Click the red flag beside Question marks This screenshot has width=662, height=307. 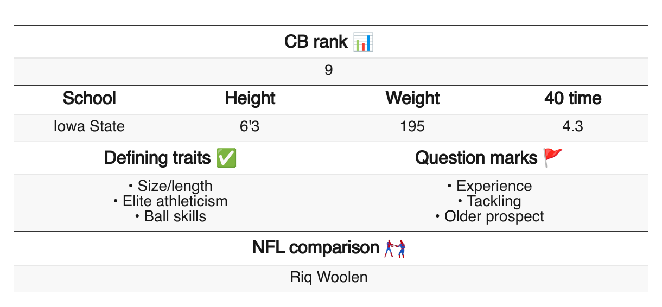coord(553,158)
